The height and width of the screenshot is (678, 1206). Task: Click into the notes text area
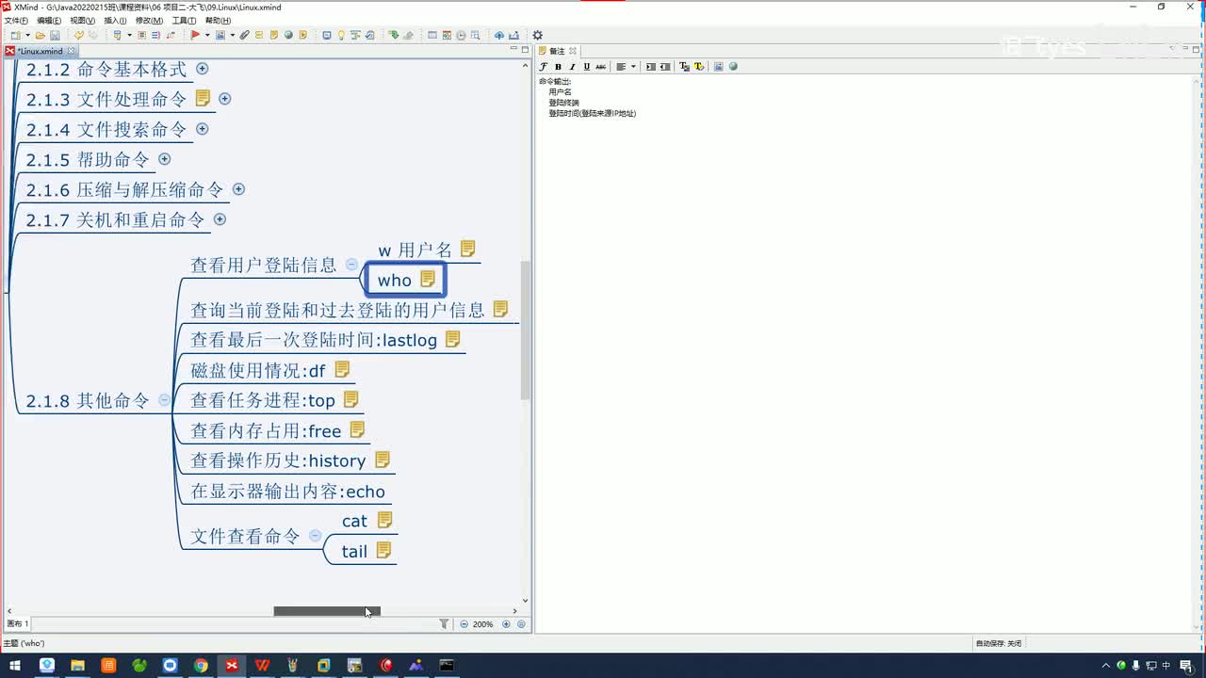(x=865, y=353)
